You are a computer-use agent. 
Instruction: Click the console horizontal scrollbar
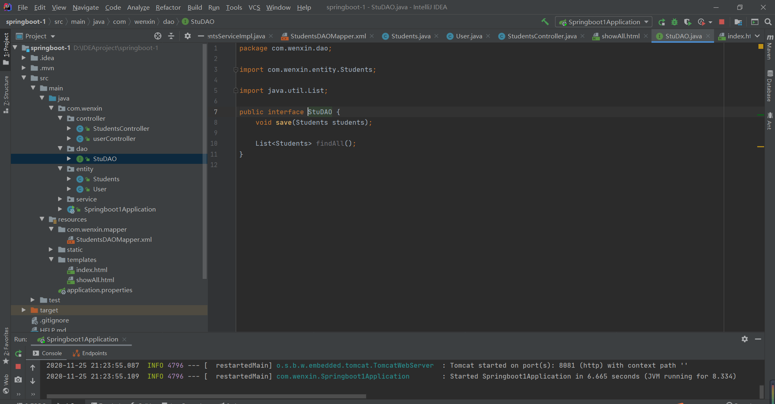tap(206, 396)
